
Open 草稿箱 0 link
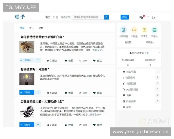tap(150, 43)
